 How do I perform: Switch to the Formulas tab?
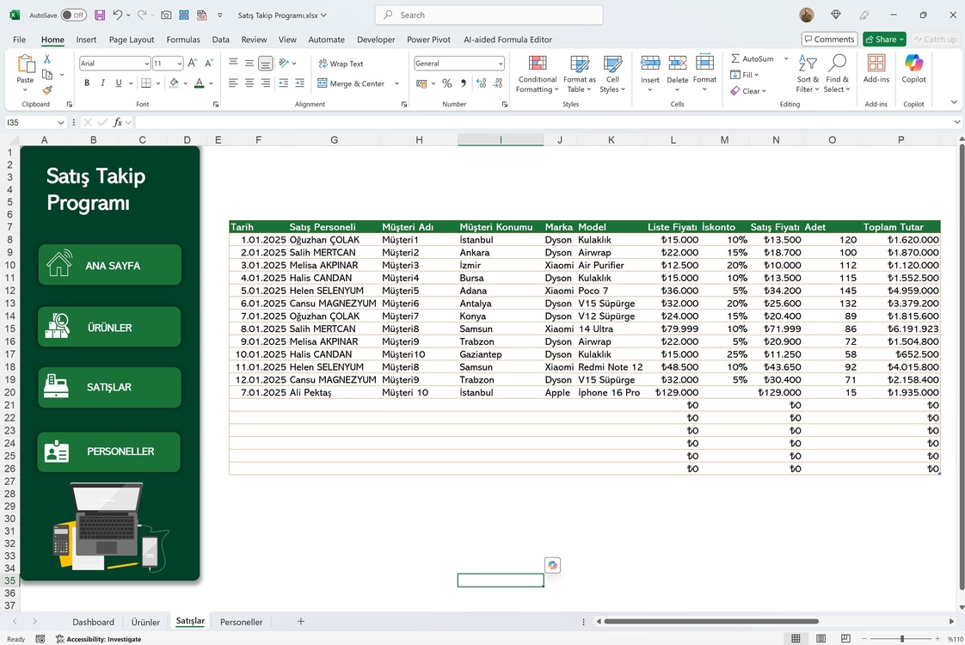[183, 40]
